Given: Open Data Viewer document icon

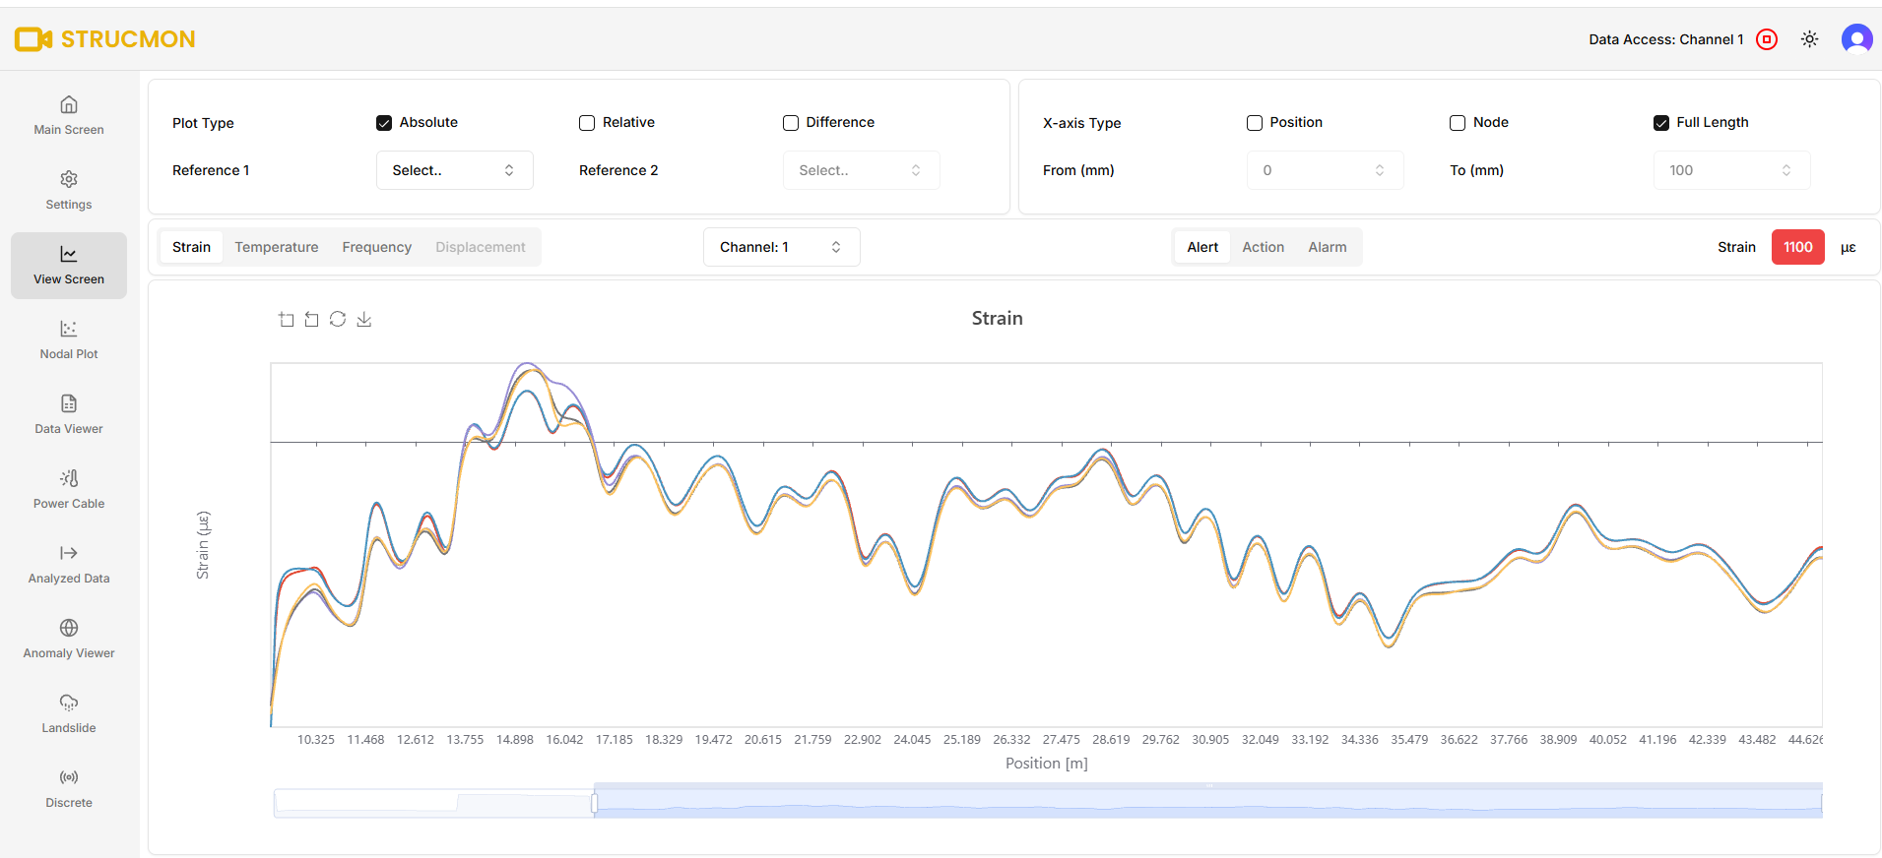Looking at the screenshot, I should pos(69,403).
